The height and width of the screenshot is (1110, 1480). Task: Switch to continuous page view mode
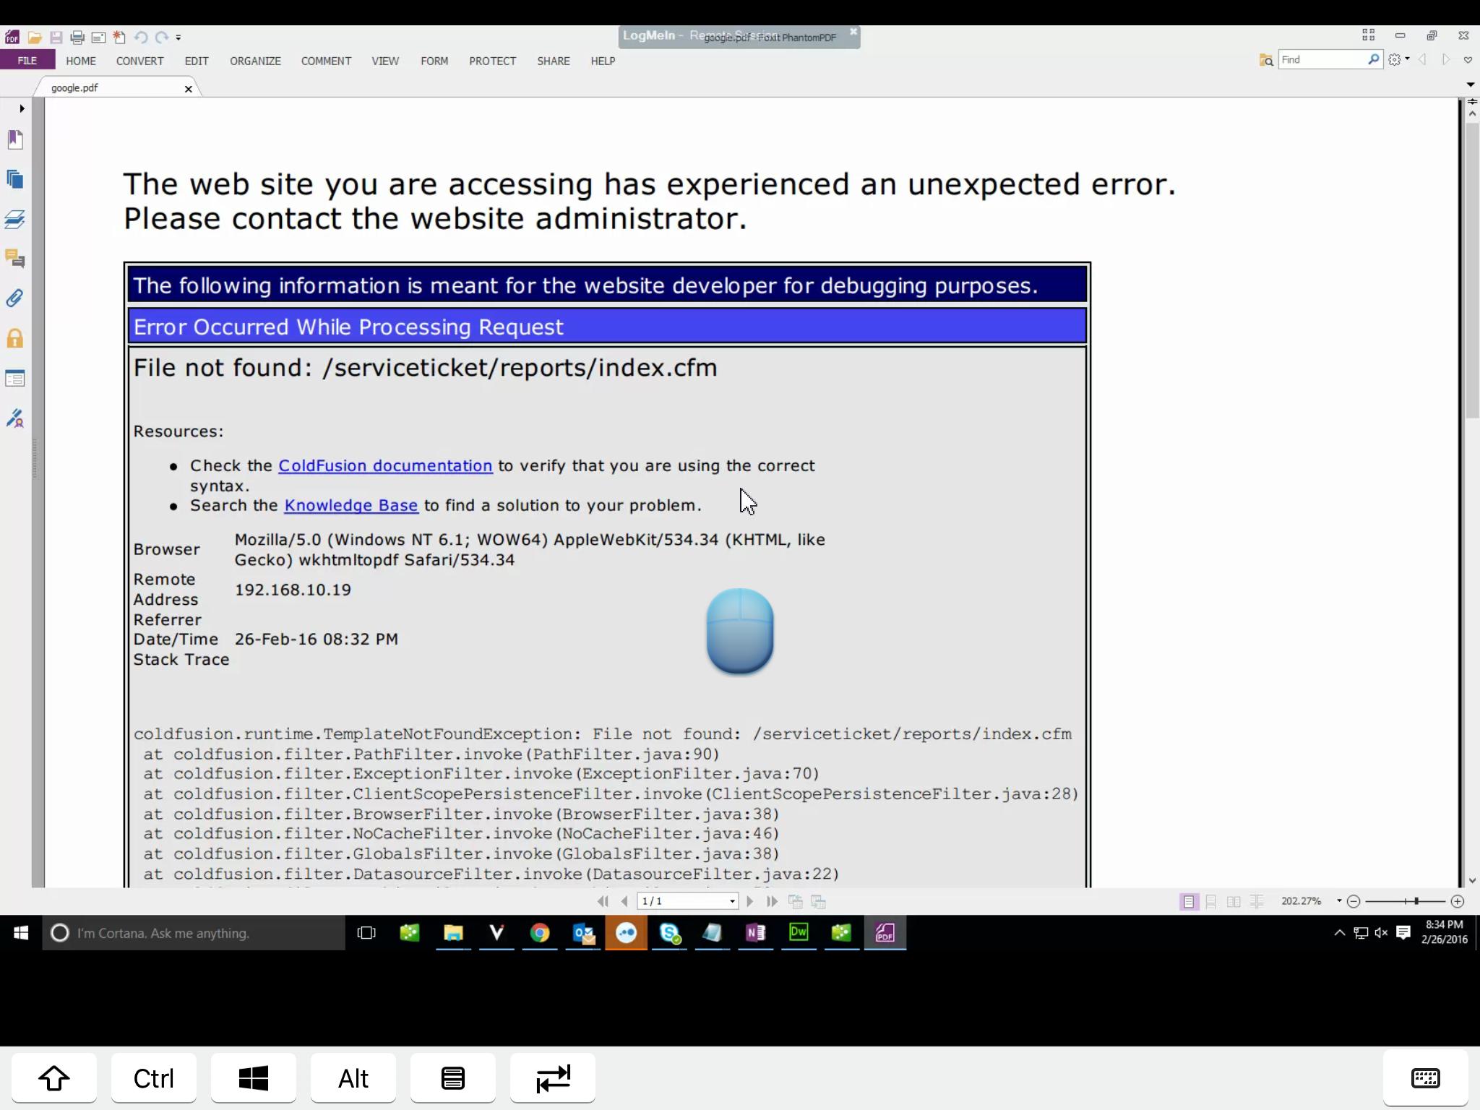tap(1211, 901)
